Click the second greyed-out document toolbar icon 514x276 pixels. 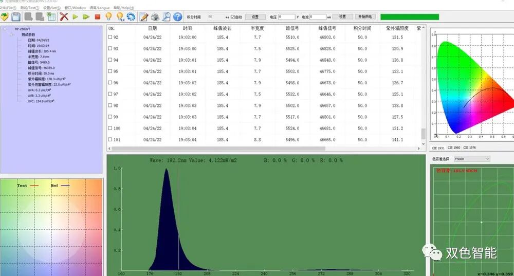40,17
